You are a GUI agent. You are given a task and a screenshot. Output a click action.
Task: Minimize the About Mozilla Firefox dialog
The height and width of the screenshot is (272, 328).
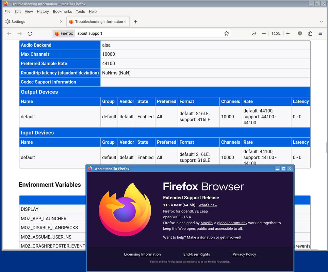point(277,169)
